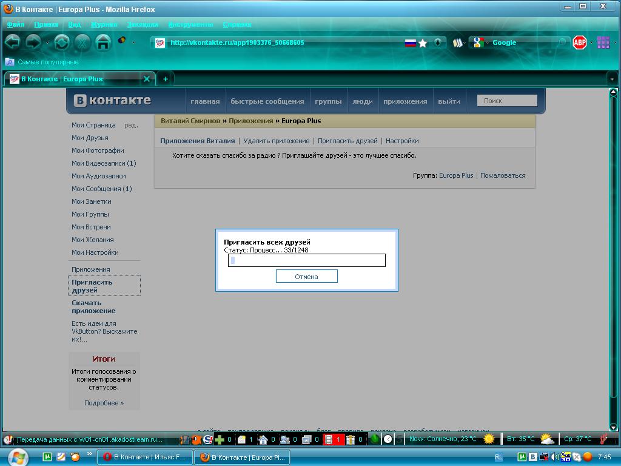Select the В Контакте | Europa Plus tab
Screen dimensions: 621x466
point(79,79)
